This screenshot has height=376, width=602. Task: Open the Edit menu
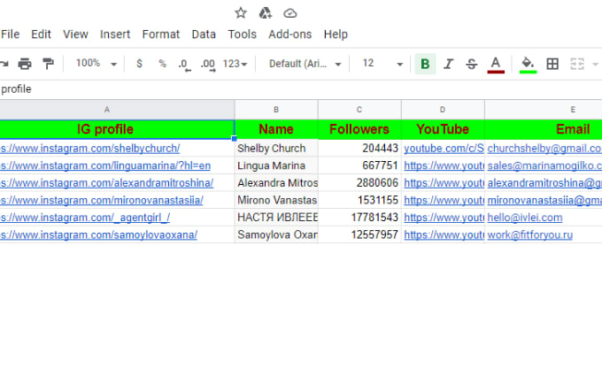[x=41, y=35]
